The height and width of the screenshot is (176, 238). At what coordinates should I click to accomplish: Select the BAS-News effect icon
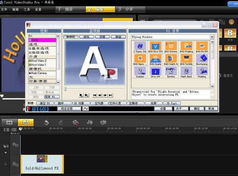[x=140, y=59]
